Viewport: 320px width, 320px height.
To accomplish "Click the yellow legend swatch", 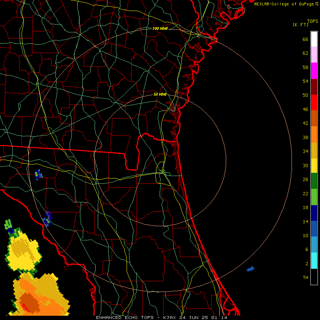I will pos(314,165).
